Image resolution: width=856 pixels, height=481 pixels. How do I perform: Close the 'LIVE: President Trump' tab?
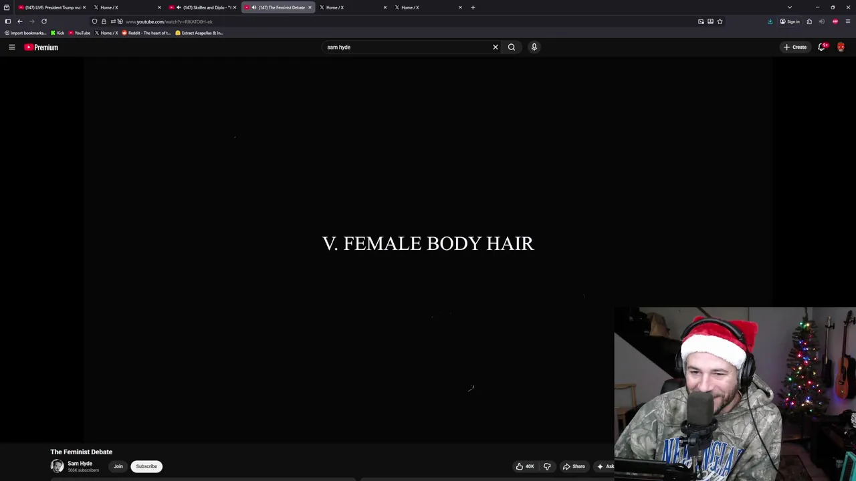pos(84,7)
